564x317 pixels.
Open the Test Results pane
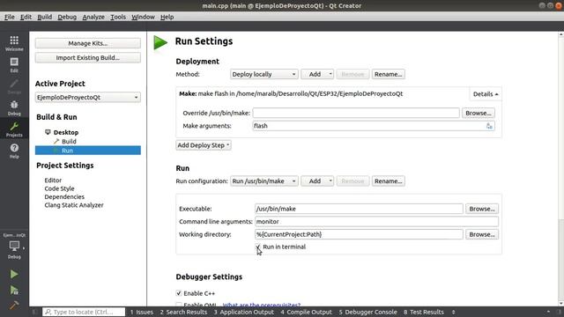[424, 312]
